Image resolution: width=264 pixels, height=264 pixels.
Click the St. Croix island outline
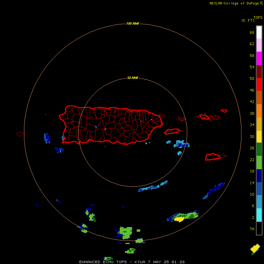point(213,157)
